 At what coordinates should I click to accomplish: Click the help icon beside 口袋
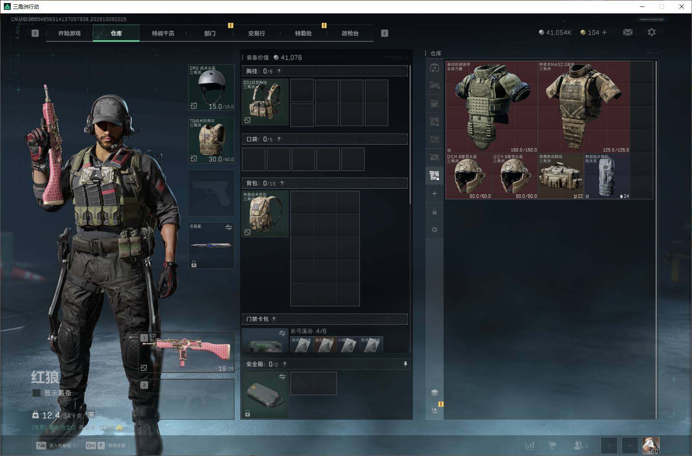(x=279, y=139)
